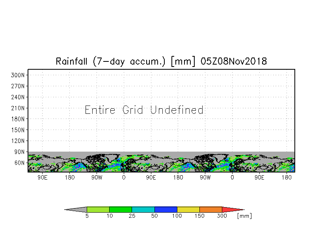Click the legend value label 100
The width and height of the screenshot is (309, 241).
pyautogui.click(x=177, y=216)
